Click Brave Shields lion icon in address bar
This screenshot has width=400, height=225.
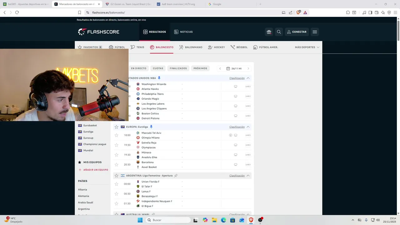298,12
